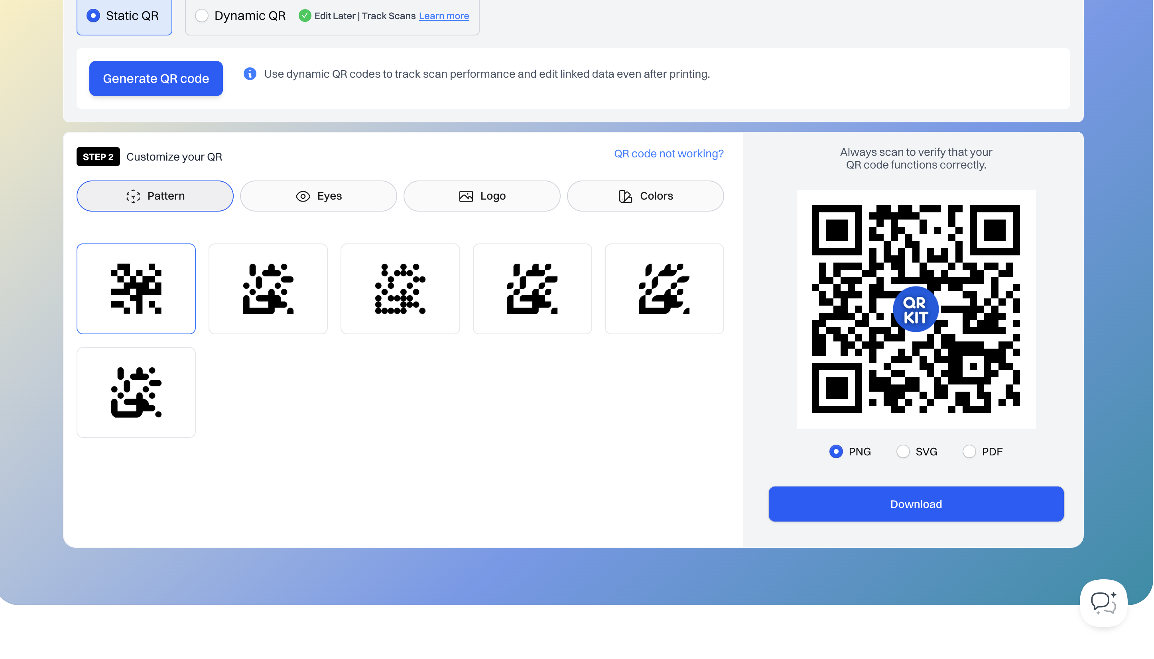Viewport: 1154px width, 659px height.
Task: Open the Pattern tab
Action: (155, 196)
